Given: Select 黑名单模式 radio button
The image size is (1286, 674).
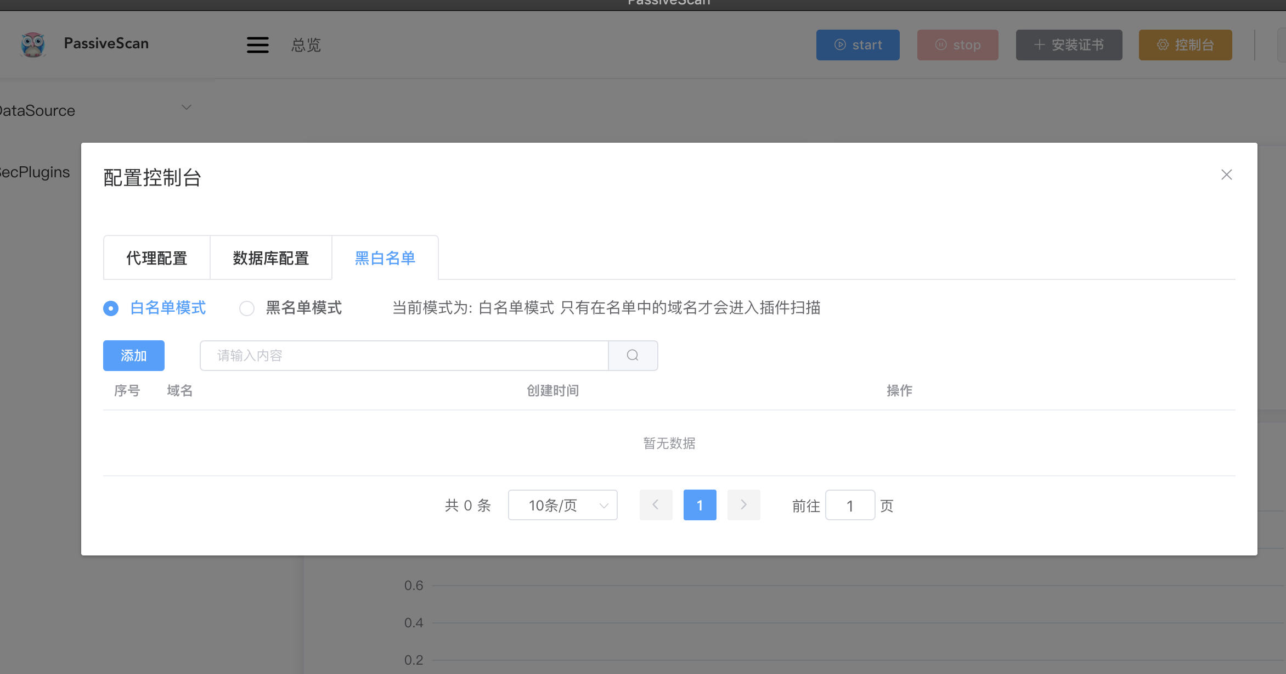Looking at the screenshot, I should (x=247, y=308).
